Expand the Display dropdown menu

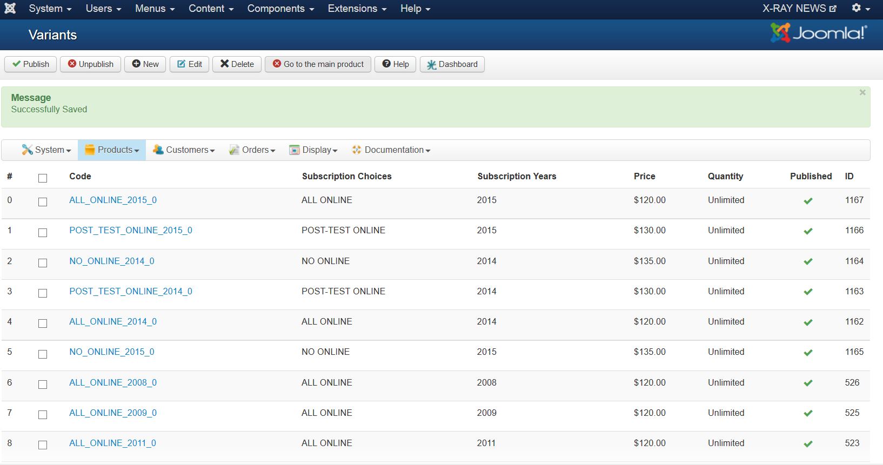coord(313,150)
